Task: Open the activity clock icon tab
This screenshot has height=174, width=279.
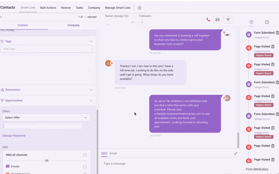Action: coord(251,22)
